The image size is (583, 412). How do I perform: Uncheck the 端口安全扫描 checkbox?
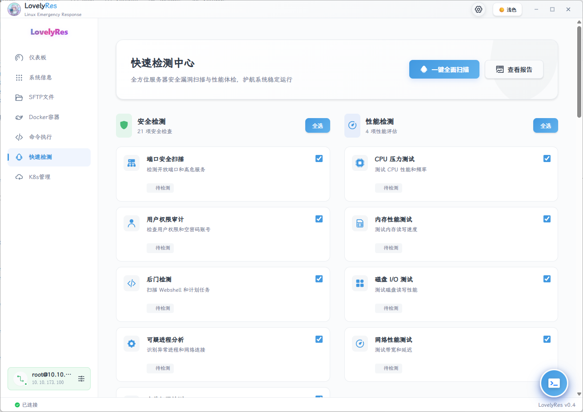[319, 158]
